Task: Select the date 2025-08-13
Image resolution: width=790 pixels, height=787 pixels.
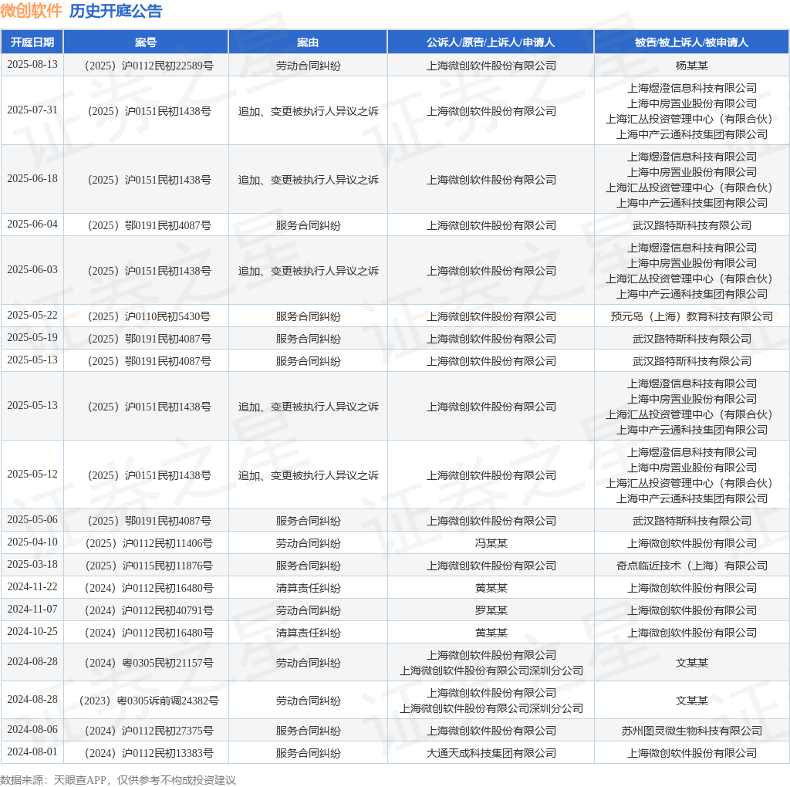Action: (x=32, y=65)
